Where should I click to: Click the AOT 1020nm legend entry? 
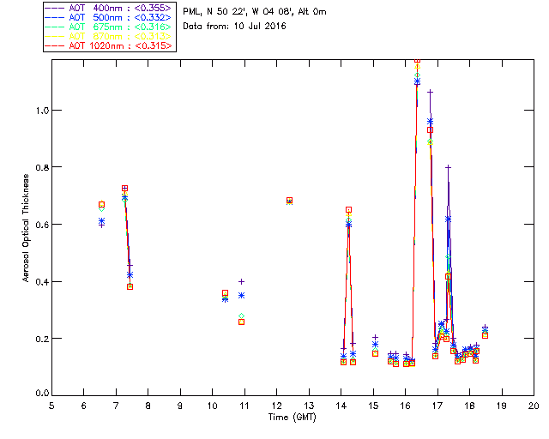pyautogui.click(x=108, y=45)
